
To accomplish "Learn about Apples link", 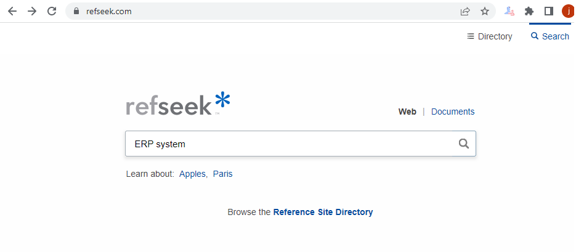I will pos(192,174).
